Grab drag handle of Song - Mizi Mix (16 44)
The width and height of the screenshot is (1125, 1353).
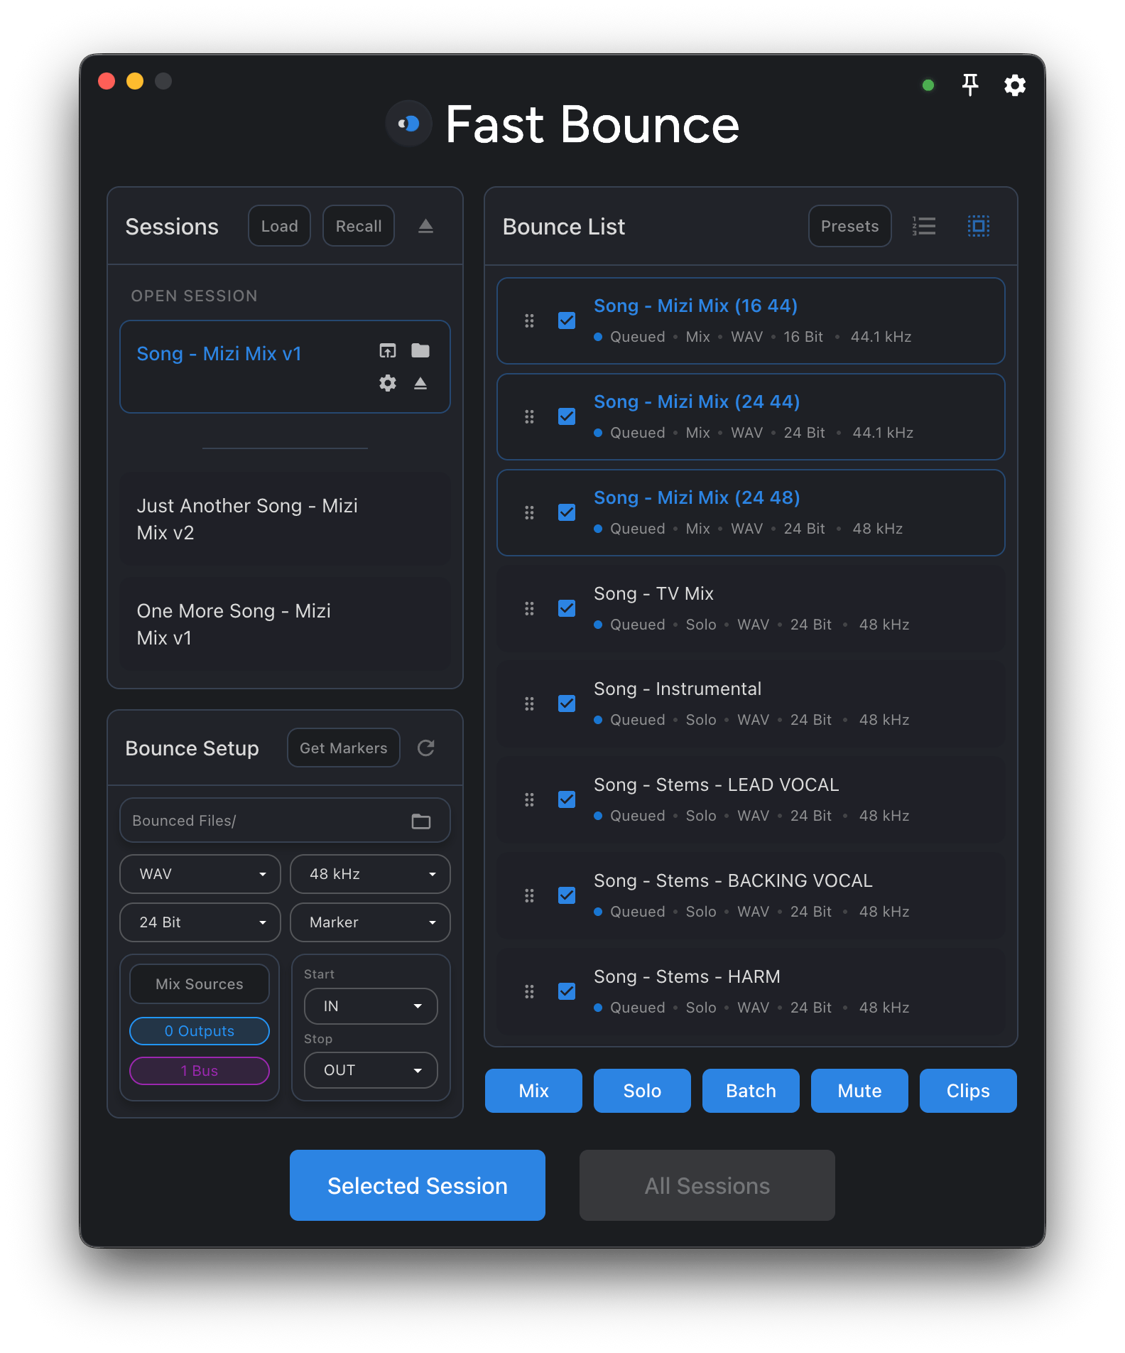click(529, 320)
